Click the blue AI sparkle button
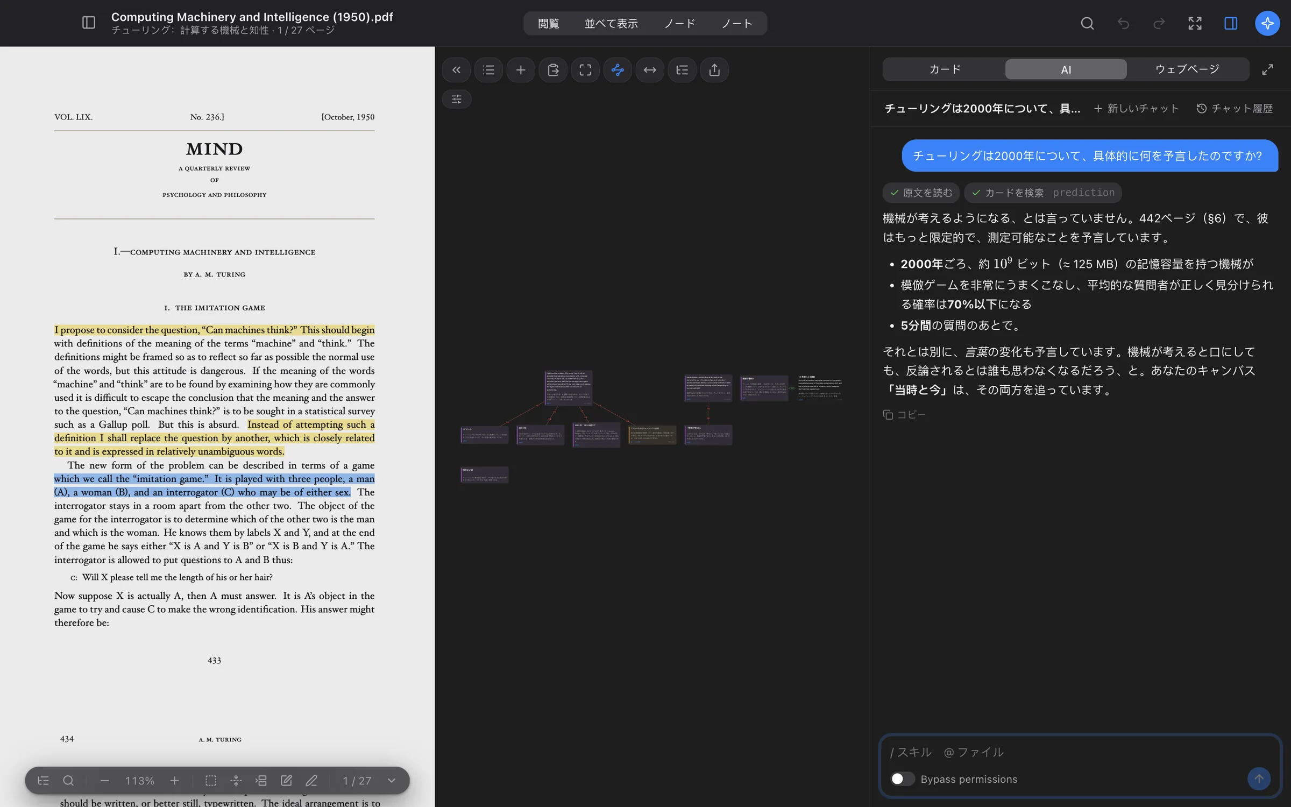Image resolution: width=1291 pixels, height=807 pixels. (x=1267, y=23)
